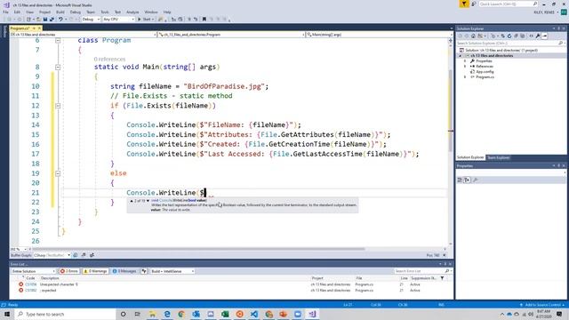This screenshot has width=569, height=320.
Task: Open the Build menu
Action: coord(60,12)
